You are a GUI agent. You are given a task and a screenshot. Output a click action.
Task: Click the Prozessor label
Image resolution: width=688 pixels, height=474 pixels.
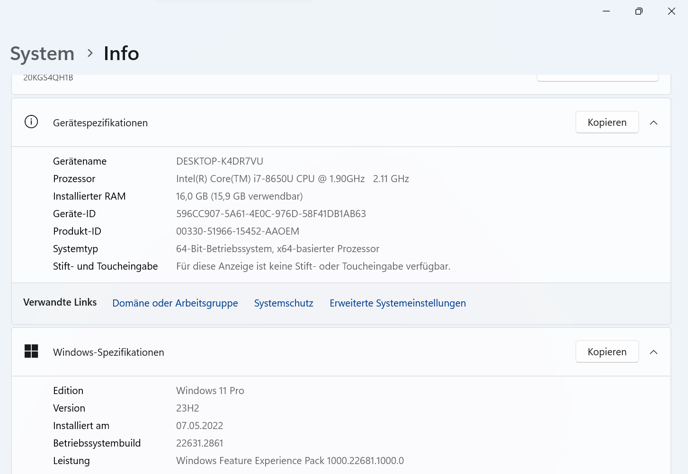click(74, 179)
